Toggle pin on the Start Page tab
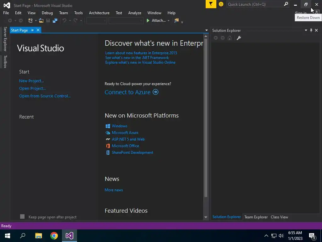322x242 pixels. point(32,30)
